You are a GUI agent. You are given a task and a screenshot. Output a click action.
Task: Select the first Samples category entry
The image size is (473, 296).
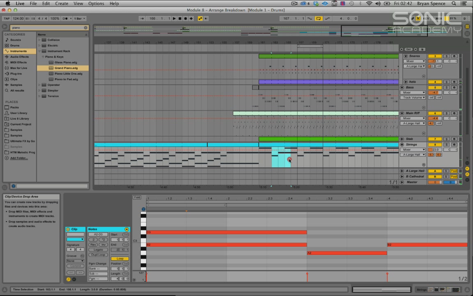click(x=16, y=85)
